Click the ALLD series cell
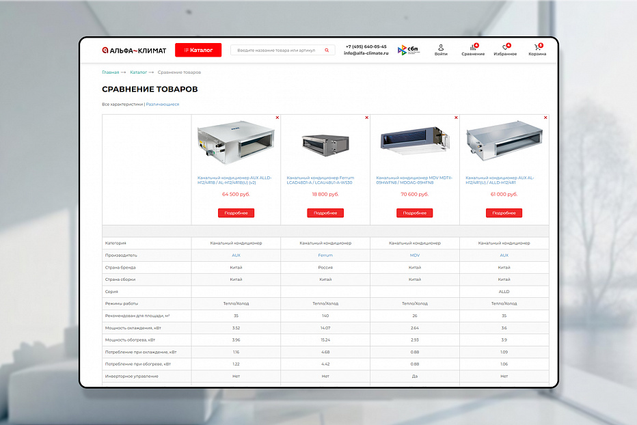 click(504, 292)
